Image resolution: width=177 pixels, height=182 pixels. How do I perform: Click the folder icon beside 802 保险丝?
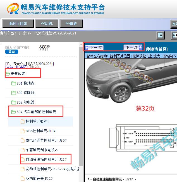click(x=14, y=93)
